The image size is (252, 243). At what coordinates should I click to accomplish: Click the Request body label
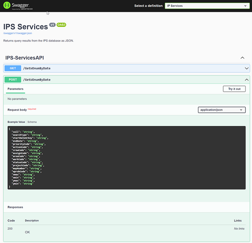click(17, 110)
